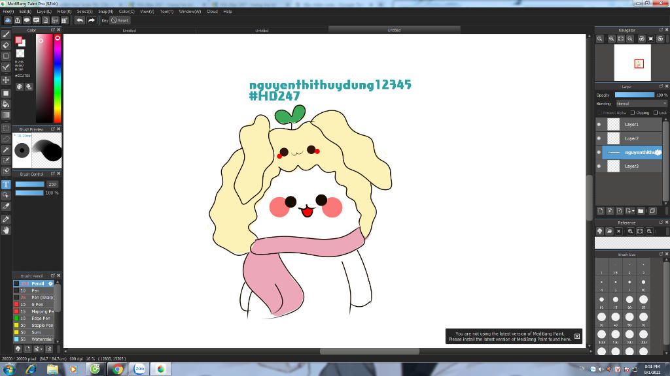Open the color palette icon in Color panel
The width and height of the screenshot is (670, 376).
click(x=20, y=87)
